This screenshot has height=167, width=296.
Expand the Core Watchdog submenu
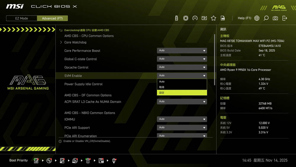point(75,42)
